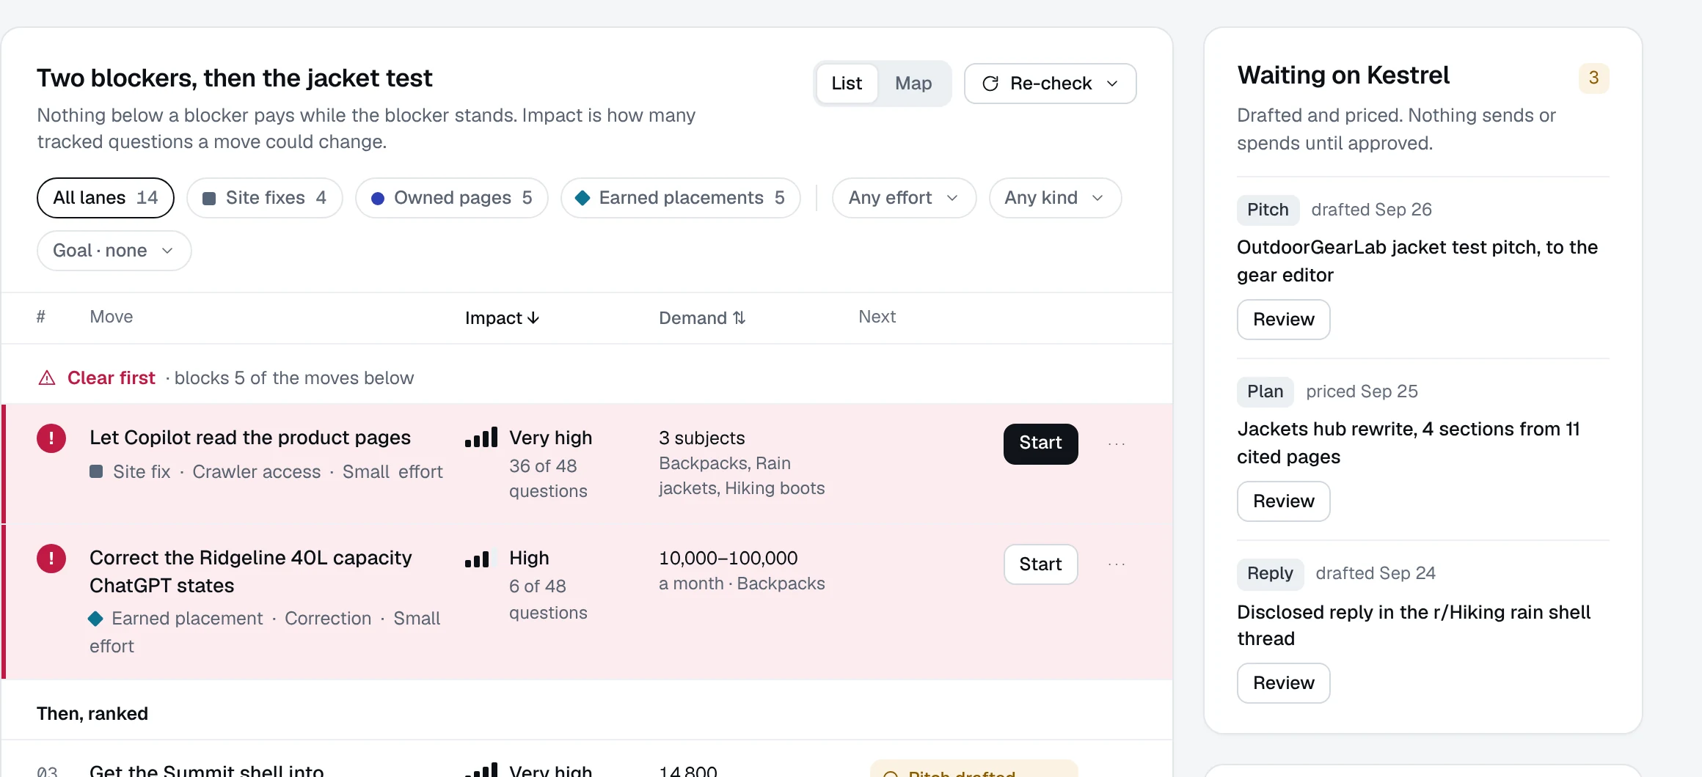Open the three-dot menu for the Copilot row
This screenshot has height=777, width=1702.
[1117, 444]
